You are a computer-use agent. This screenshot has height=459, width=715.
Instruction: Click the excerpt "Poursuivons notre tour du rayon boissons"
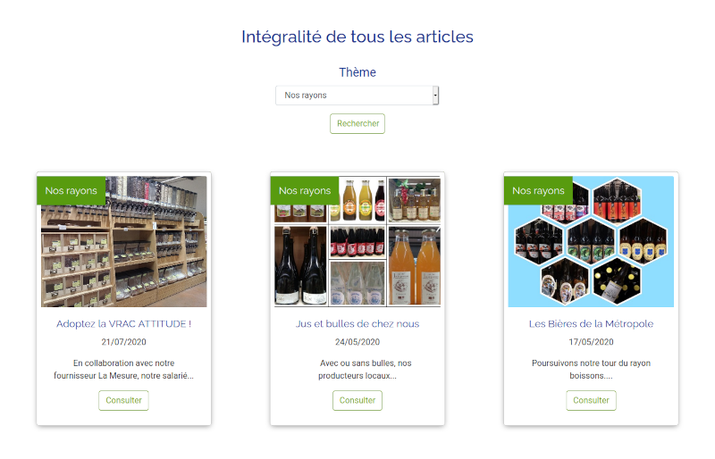coord(591,369)
